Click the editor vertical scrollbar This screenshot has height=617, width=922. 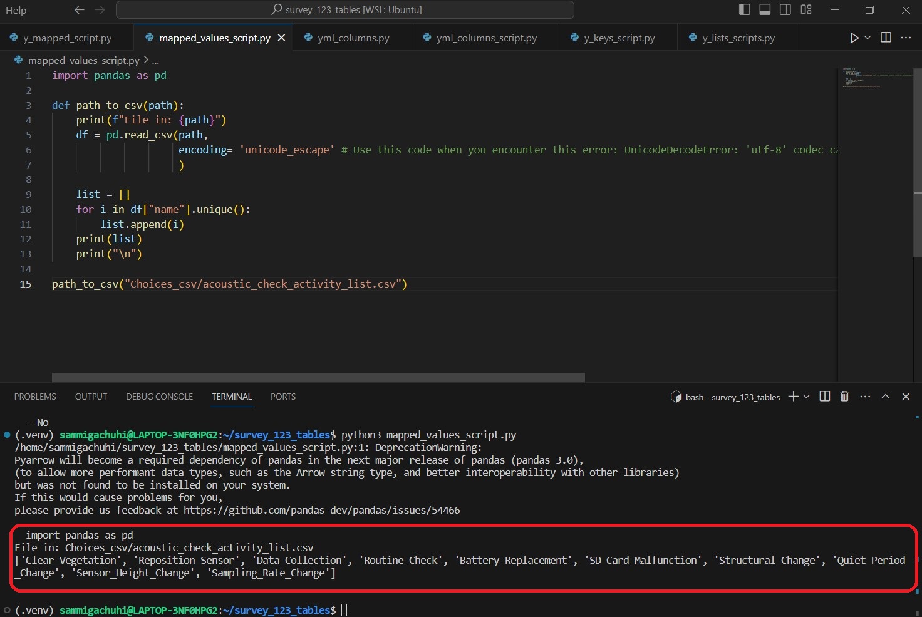coord(918,162)
